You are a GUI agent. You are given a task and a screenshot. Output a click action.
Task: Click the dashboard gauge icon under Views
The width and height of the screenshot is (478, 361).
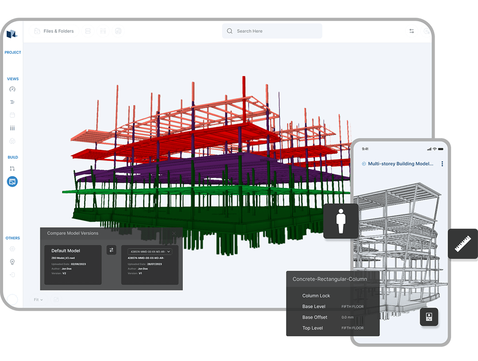(x=13, y=89)
